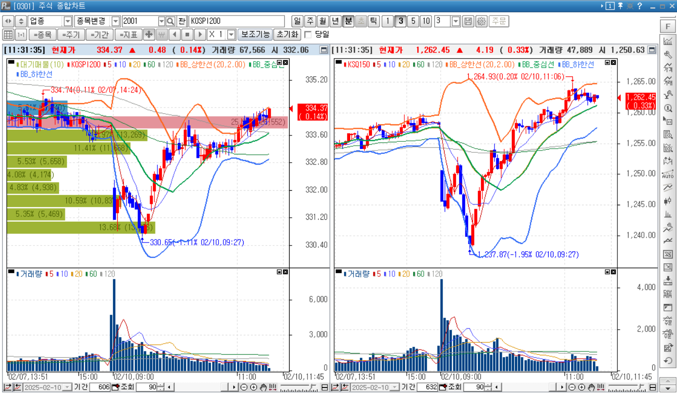Switch to tick period 틱
Viewport: 677px width, 394px height.
point(373,21)
